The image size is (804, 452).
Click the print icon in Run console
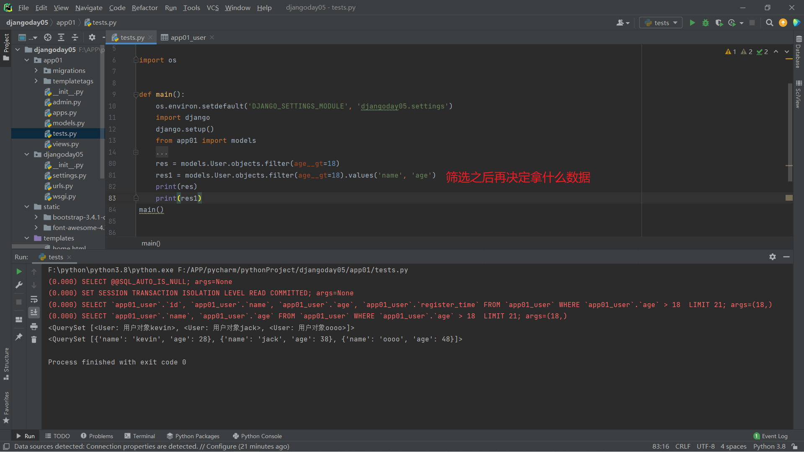pos(34,326)
